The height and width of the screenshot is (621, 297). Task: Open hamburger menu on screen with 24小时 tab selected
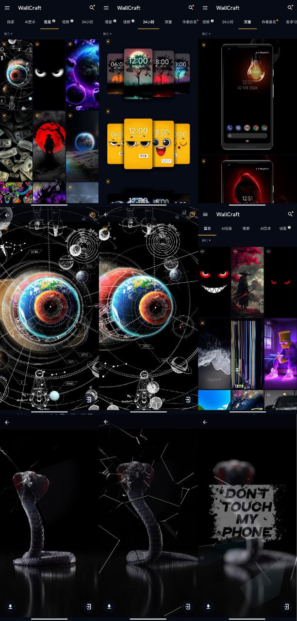pyautogui.click(x=106, y=8)
